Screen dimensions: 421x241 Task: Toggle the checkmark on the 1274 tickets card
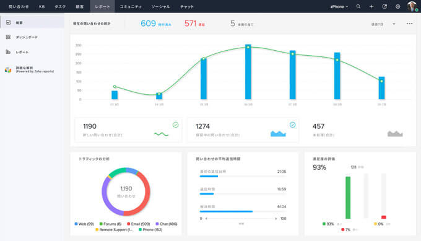(x=293, y=125)
